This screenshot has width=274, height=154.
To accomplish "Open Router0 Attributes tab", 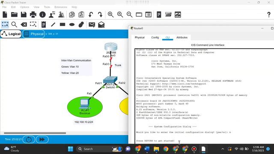I will coord(182,37).
